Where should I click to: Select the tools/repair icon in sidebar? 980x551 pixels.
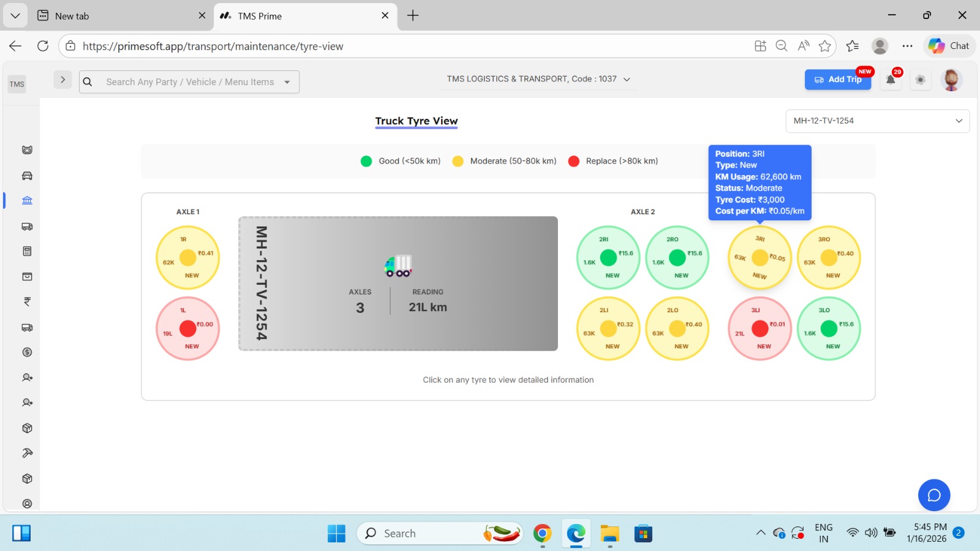(26, 452)
